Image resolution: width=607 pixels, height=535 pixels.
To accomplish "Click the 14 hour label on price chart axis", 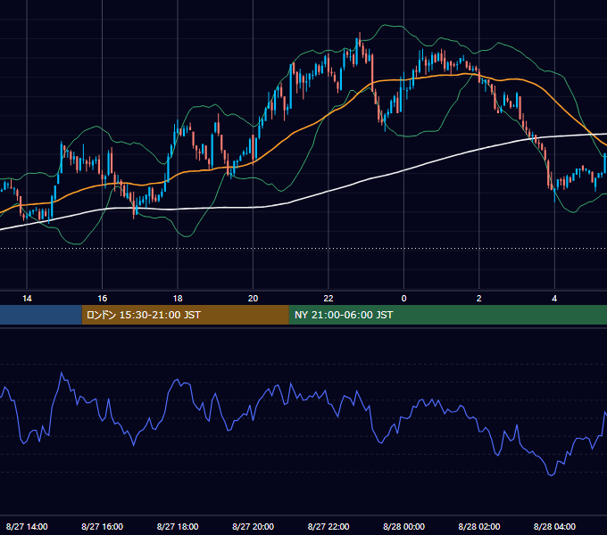I will coord(27,299).
